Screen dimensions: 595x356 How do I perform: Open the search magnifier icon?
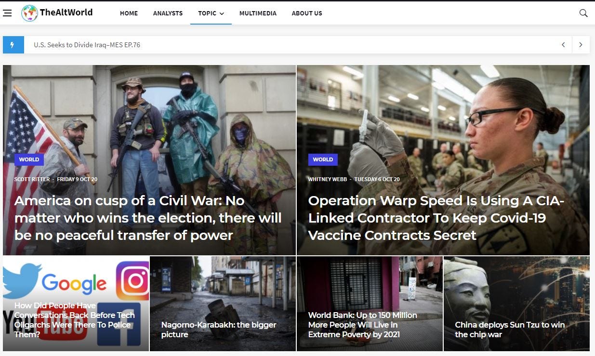[583, 13]
